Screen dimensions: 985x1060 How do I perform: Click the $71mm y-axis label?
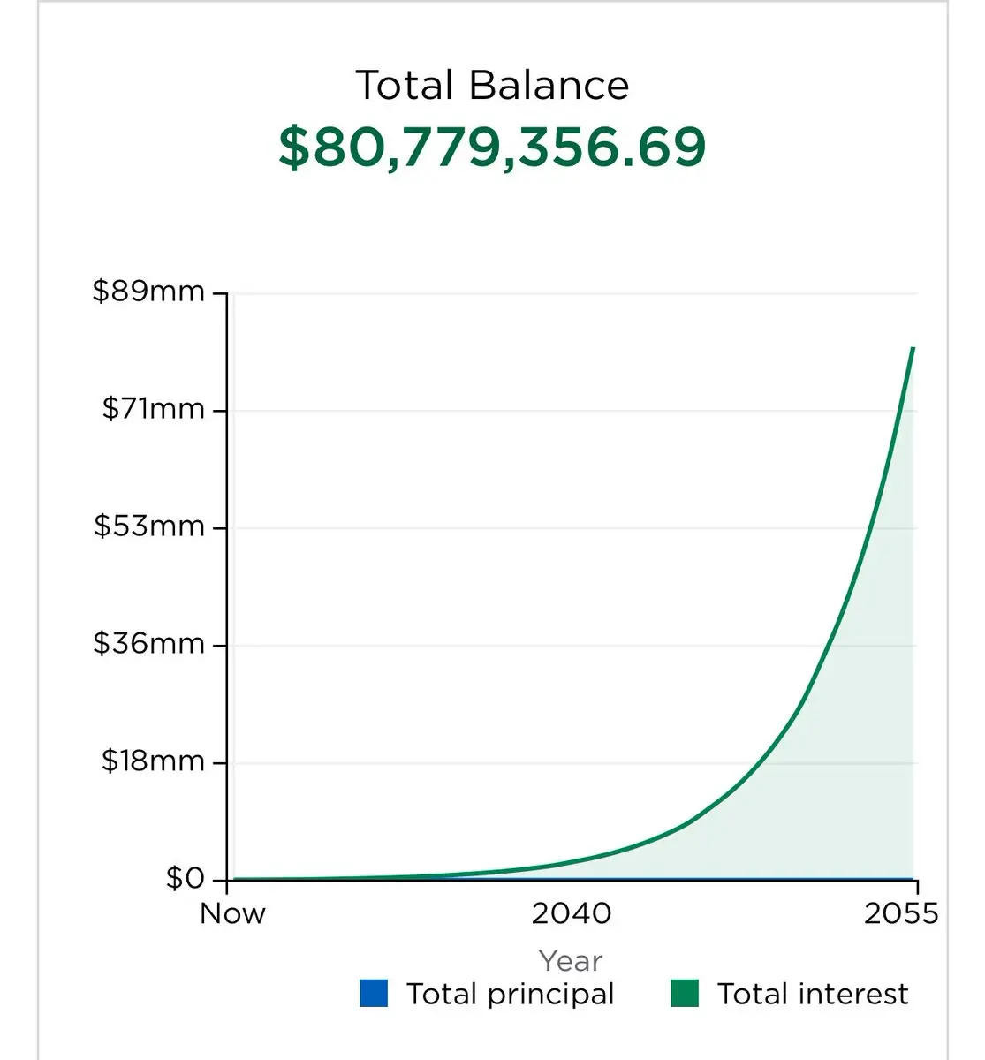click(x=153, y=409)
